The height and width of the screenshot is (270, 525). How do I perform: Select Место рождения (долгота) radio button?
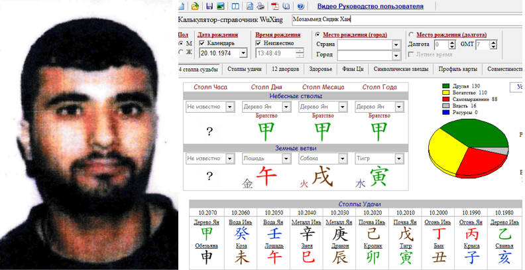pos(411,34)
